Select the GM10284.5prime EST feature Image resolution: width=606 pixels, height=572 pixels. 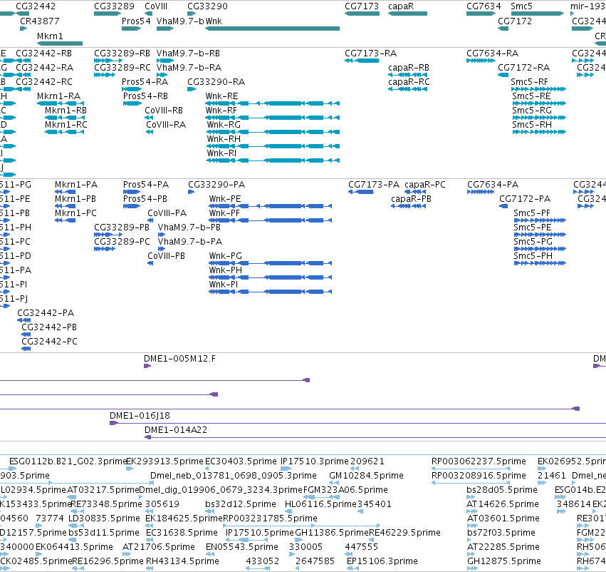[334, 483]
